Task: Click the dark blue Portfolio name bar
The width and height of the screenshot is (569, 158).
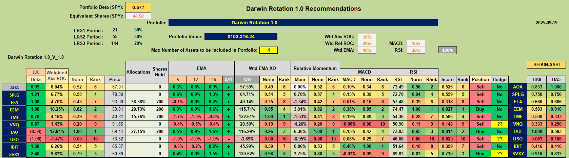Action: (x=303, y=23)
